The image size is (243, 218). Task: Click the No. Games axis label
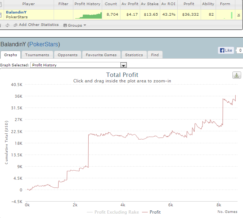(227, 212)
